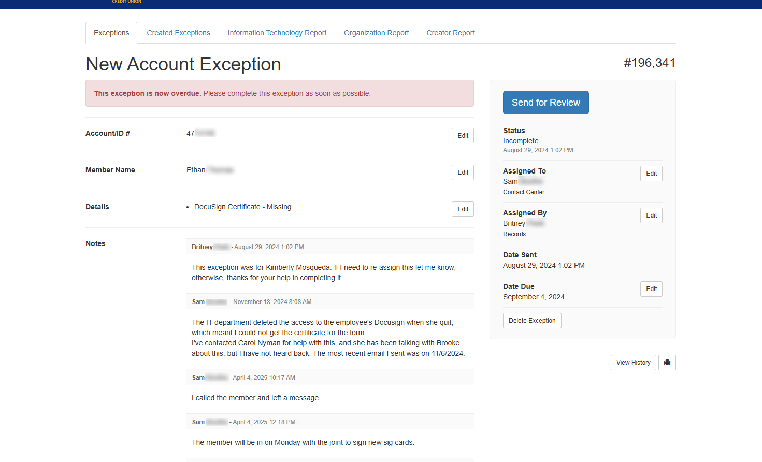This screenshot has width=762, height=462.
Task: Select the Exceptions tab
Action: click(x=111, y=33)
